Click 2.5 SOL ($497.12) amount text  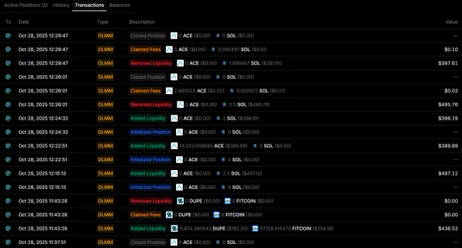242,173
